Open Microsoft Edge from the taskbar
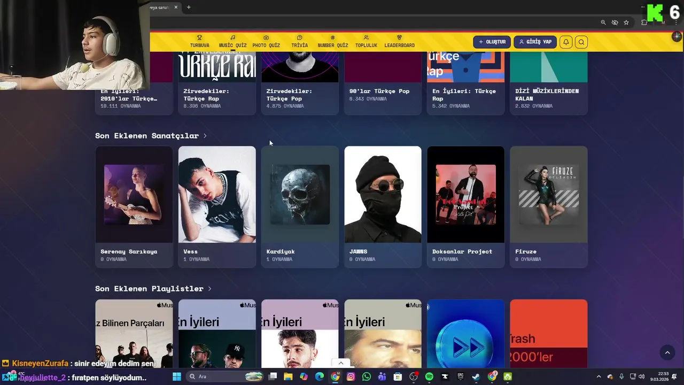Image resolution: width=684 pixels, height=385 pixels. coord(320,376)
